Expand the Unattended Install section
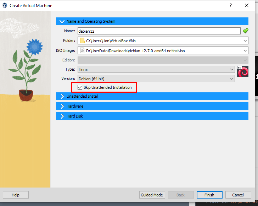258x206 pixels. (152, 96)
